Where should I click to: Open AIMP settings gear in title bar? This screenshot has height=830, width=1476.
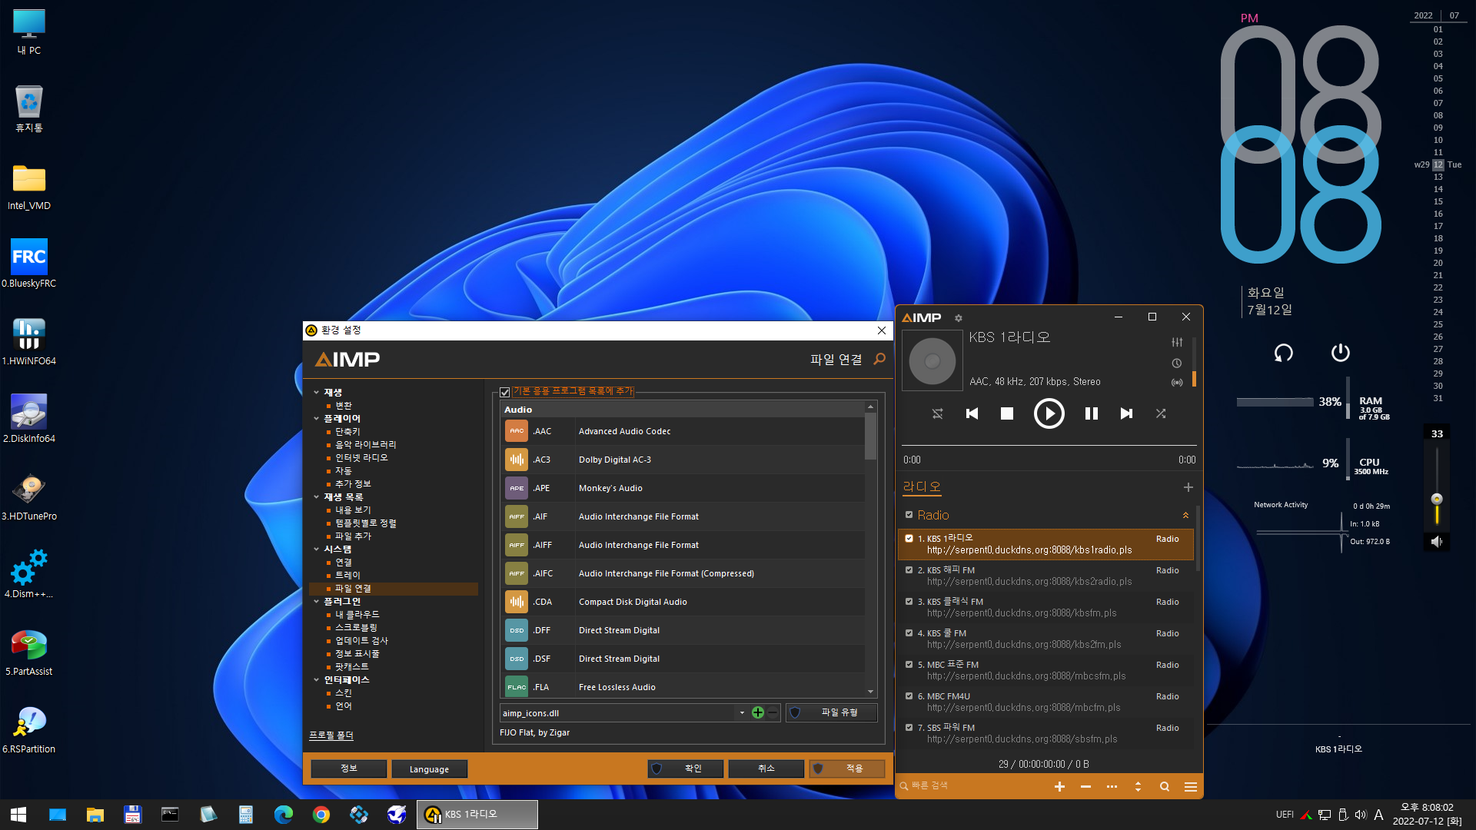(958, 317)
